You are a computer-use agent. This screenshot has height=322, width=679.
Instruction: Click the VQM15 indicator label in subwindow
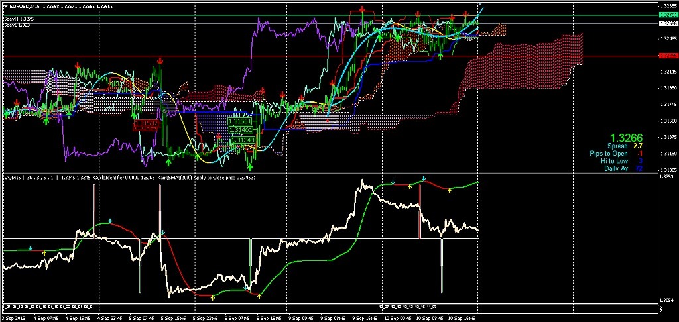click(11, 178)
